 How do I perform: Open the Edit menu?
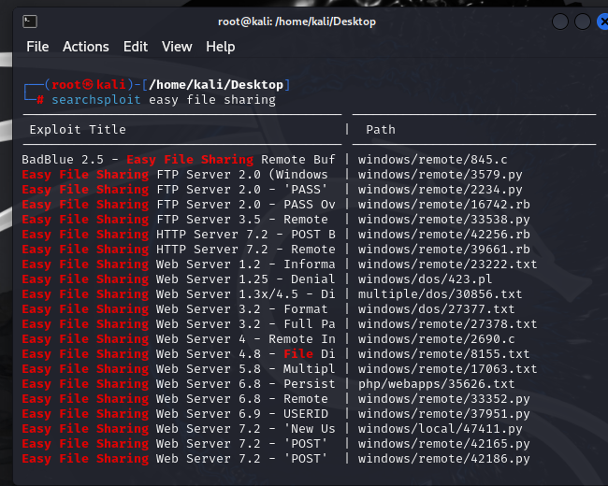click(x=136, y=47)
